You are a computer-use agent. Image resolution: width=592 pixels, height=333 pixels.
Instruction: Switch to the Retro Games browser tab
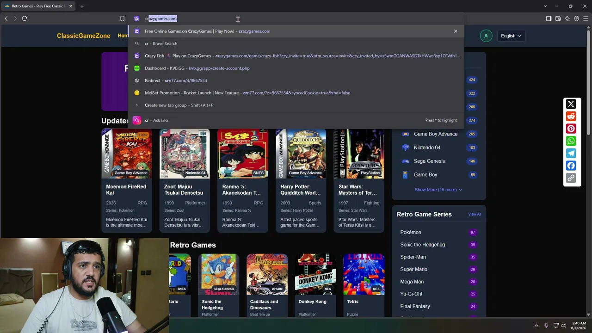pyautogui.click(x=38, y=6)
